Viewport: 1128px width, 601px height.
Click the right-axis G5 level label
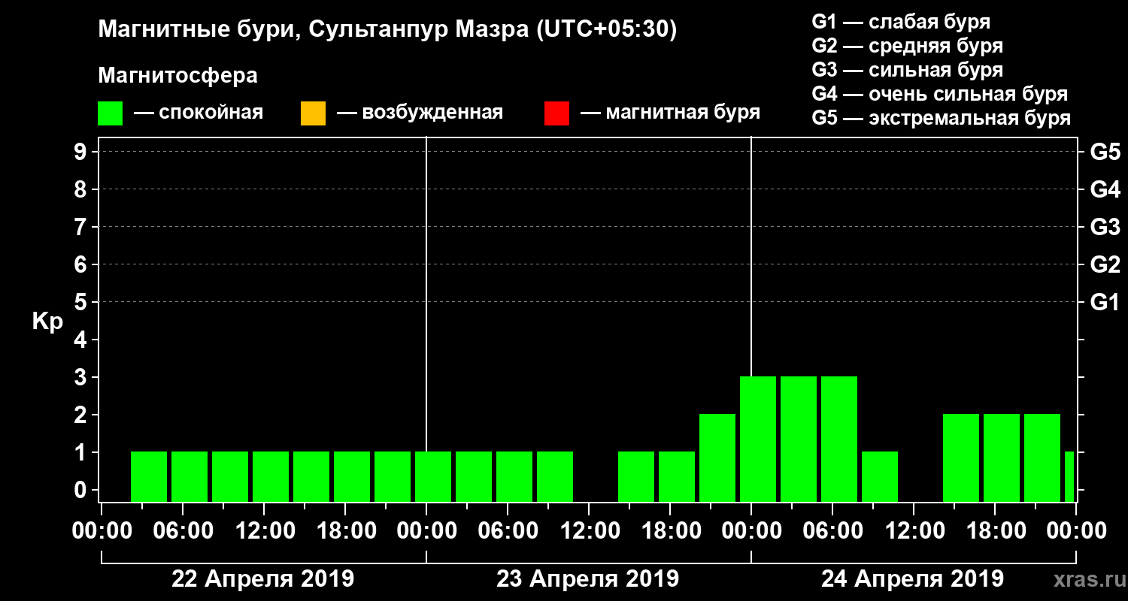[x=1105, y=152]
